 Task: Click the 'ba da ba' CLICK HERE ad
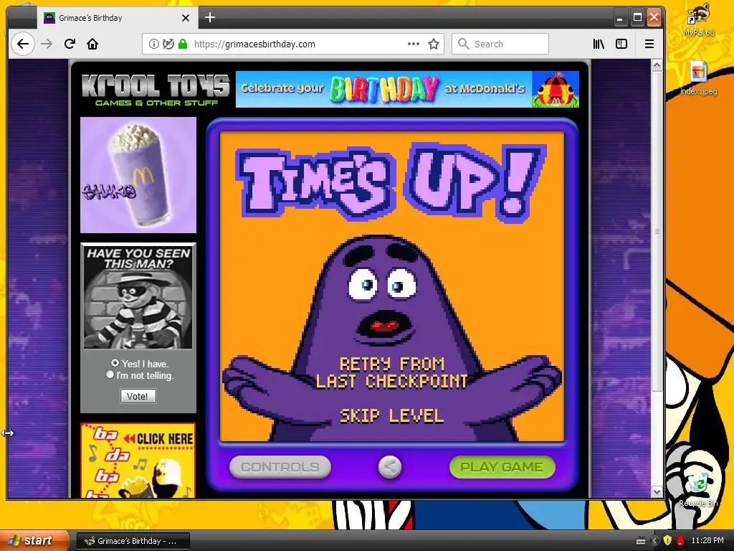coord(138,461)
